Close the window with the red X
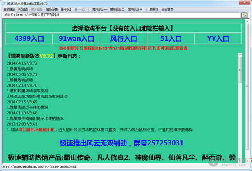252x171 pixels. [244, 3]
